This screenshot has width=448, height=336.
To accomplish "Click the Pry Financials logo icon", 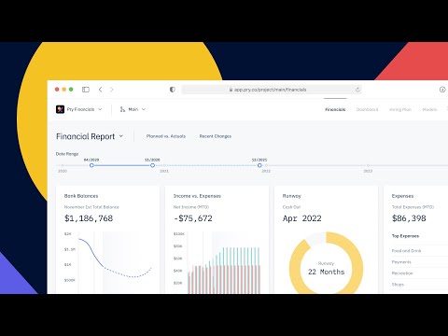I will 60,109.
